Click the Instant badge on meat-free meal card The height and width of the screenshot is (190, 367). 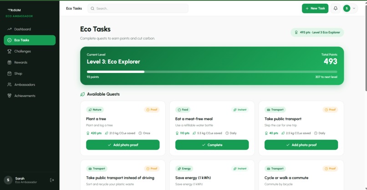tap(240, 110)
